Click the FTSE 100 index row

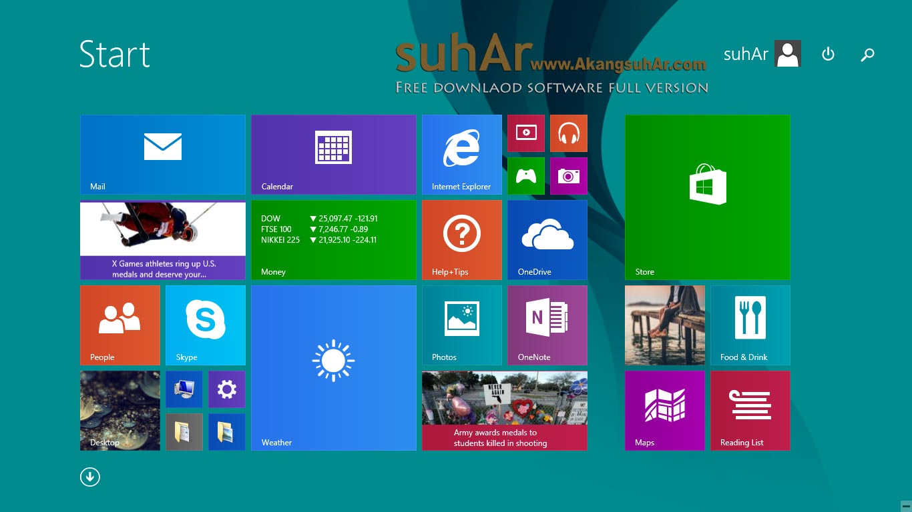point(314,229)
